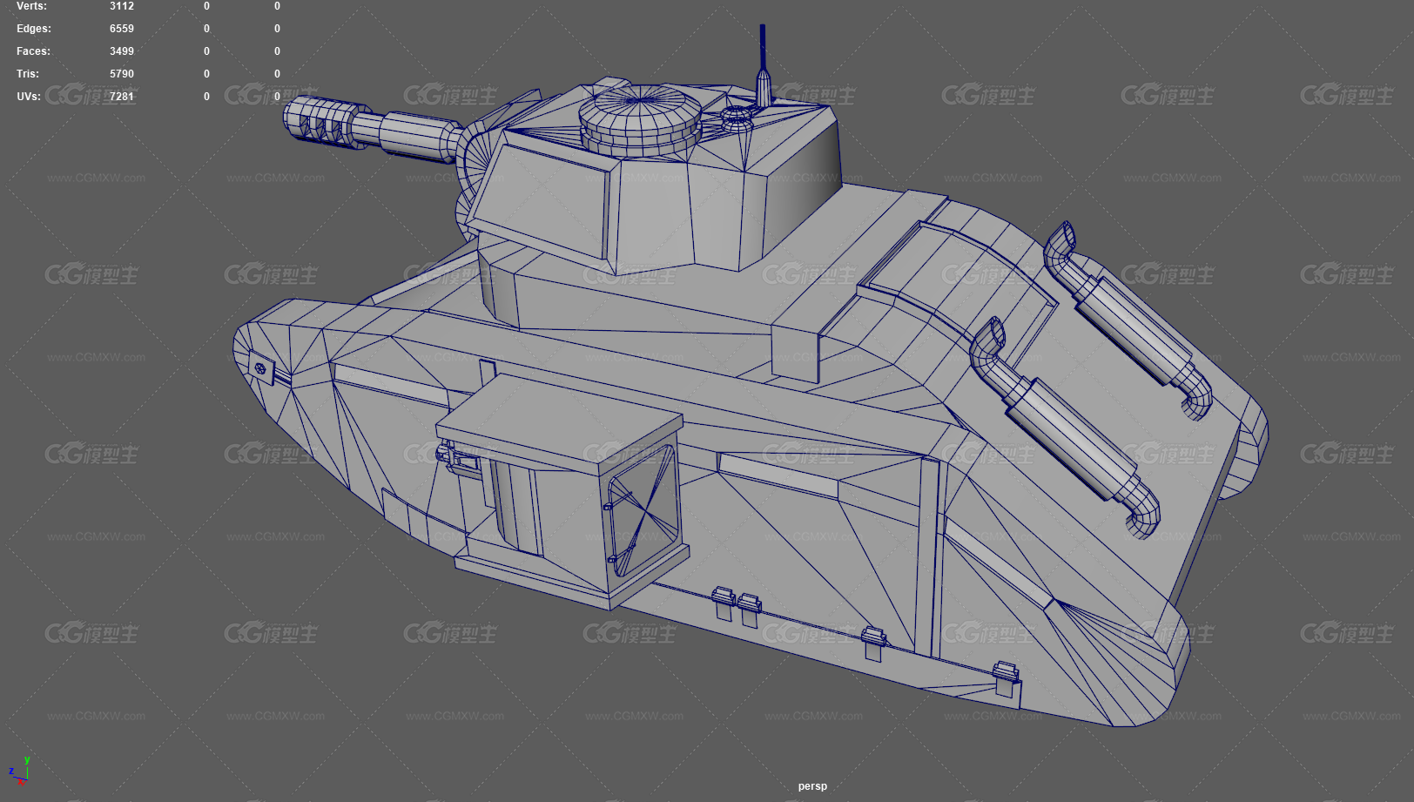Select the UV count value 7281
Screen dimensions: 1414x802
coord(122,97)
